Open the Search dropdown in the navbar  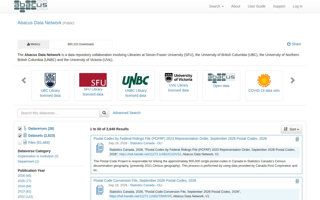click(x=216, y=6)
